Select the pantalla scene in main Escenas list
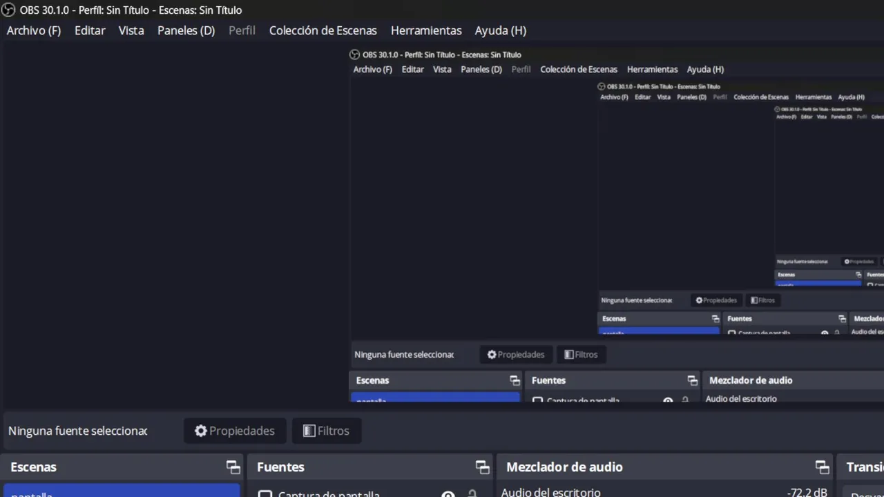 click(122, 491)
